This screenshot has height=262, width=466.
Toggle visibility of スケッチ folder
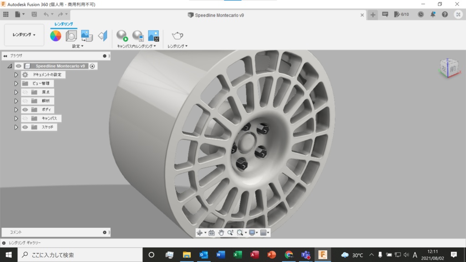[25, 127]
